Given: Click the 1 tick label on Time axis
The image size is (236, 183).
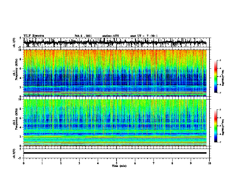Looking at the screenshot, I should coord(42,163).
